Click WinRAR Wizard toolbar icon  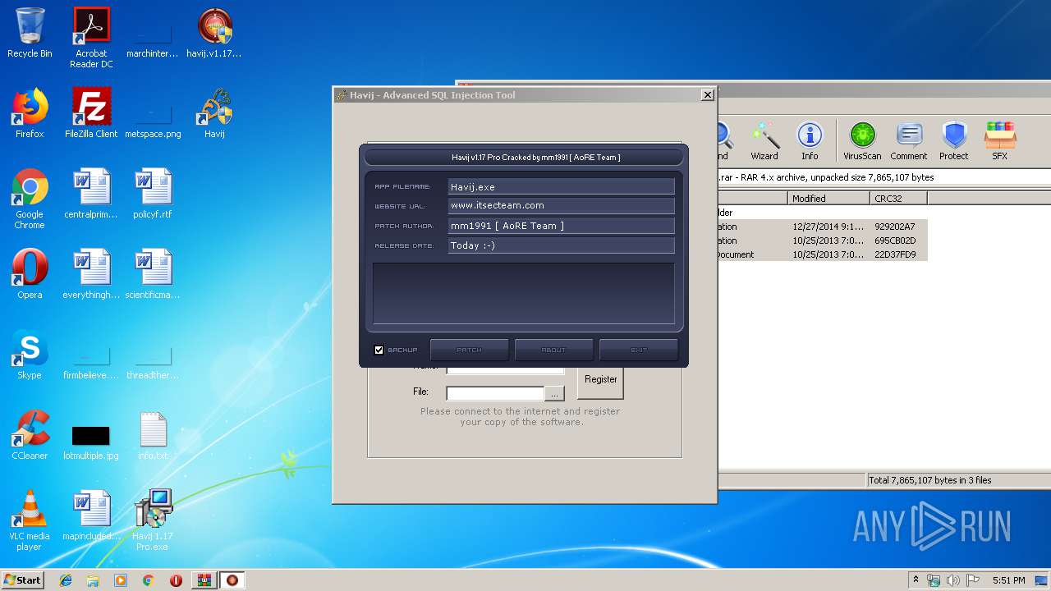tap(764, 140)
